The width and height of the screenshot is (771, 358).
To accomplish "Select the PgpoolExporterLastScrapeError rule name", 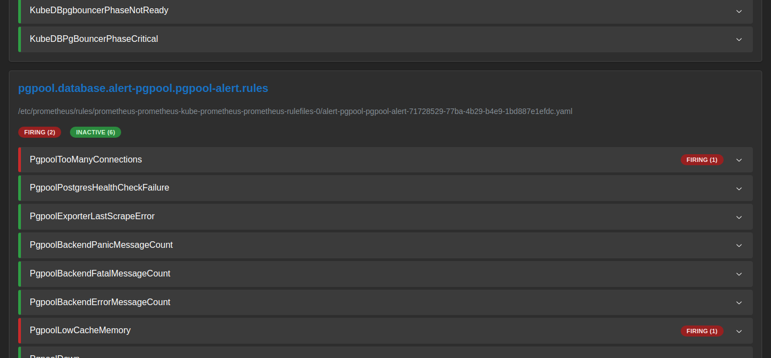I will coord(92,216).
